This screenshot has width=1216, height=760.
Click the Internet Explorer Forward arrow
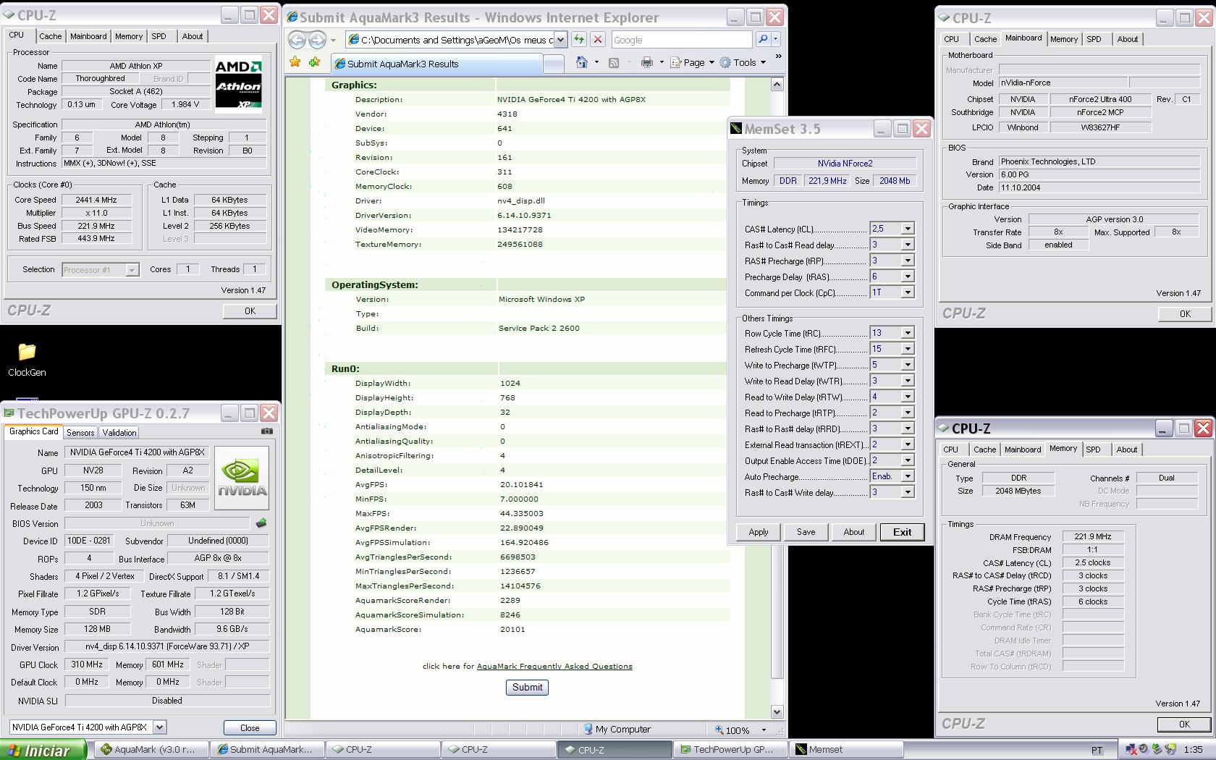pyautogui.click(x=318, y=40)
